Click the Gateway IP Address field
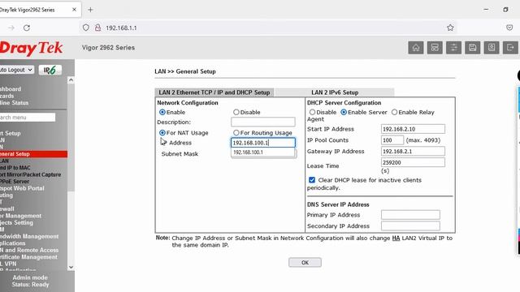 [413, 152]
